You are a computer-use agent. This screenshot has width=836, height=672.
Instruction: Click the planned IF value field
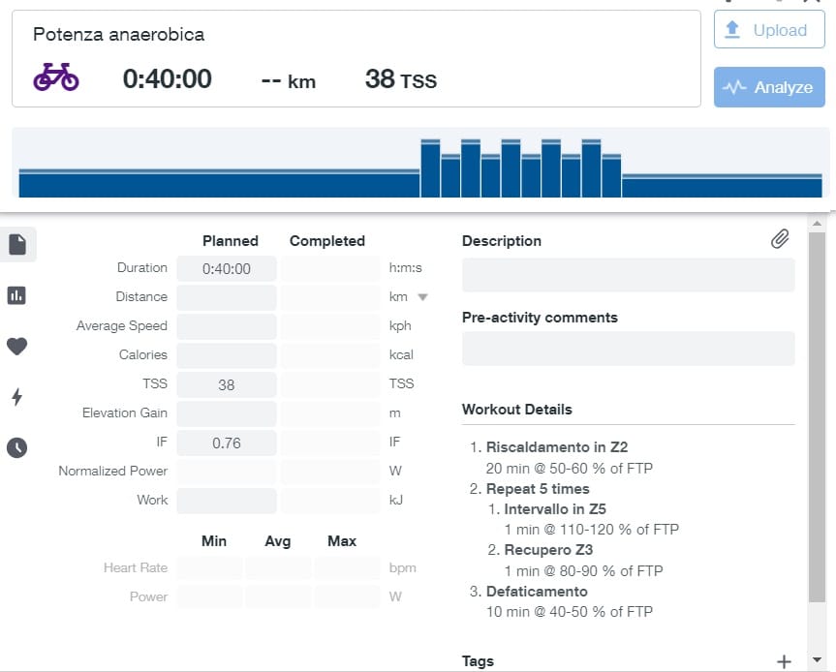click(227, 443)
